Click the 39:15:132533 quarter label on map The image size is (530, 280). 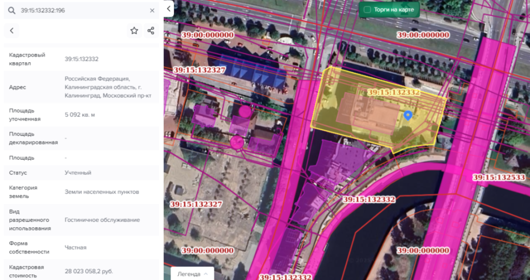[498, 177]
